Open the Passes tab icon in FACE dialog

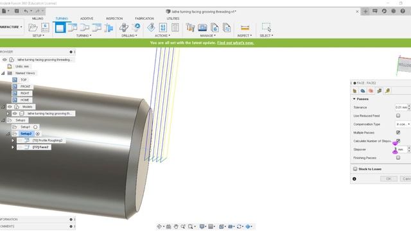click(379, 91)
